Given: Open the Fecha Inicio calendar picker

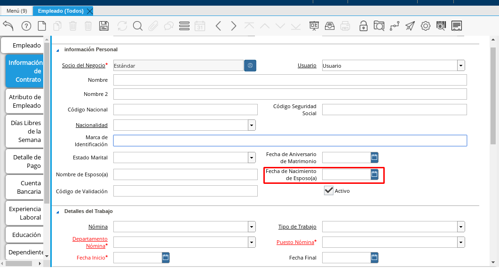Looking at the screenshot, I should 166,257.
